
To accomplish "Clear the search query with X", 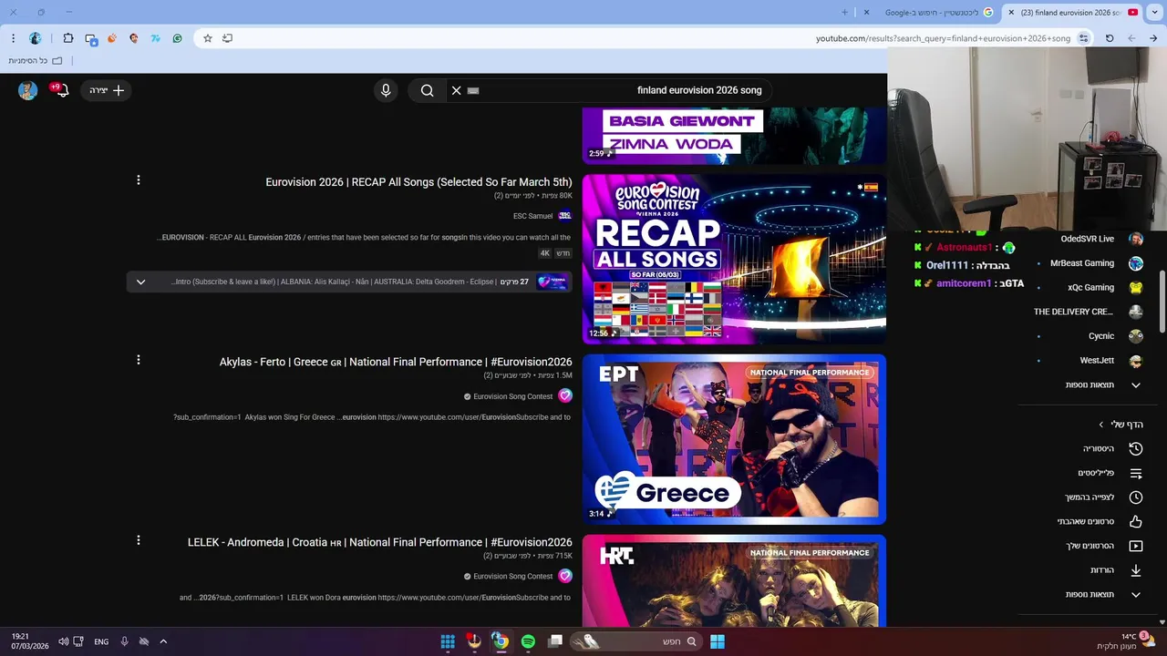I will [457, 90].
